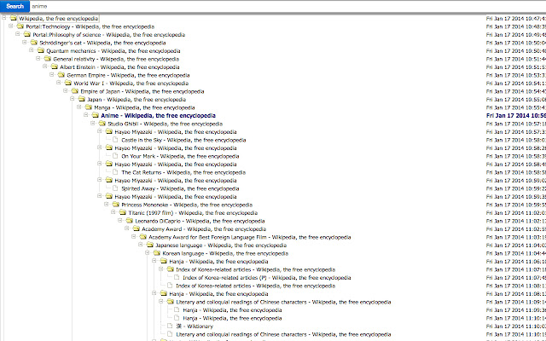546x341 pixels.
Task: Click the Portal:Technology folder icon
Action: (x=20, y=26)
